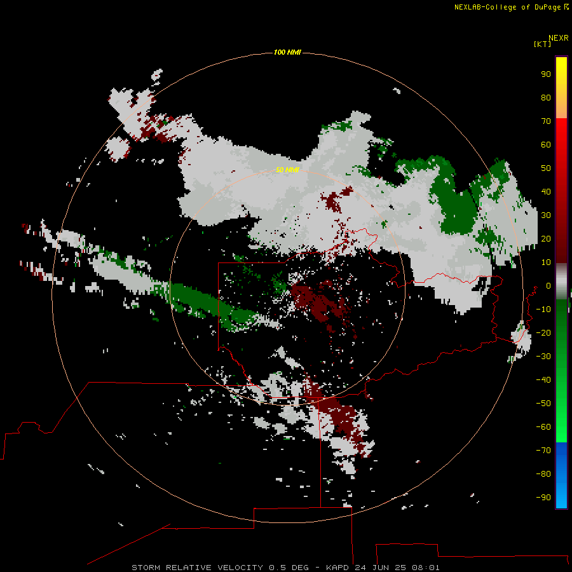
Task: Click the NEXR label above the colorbar
Action: (x=559, y=38)
